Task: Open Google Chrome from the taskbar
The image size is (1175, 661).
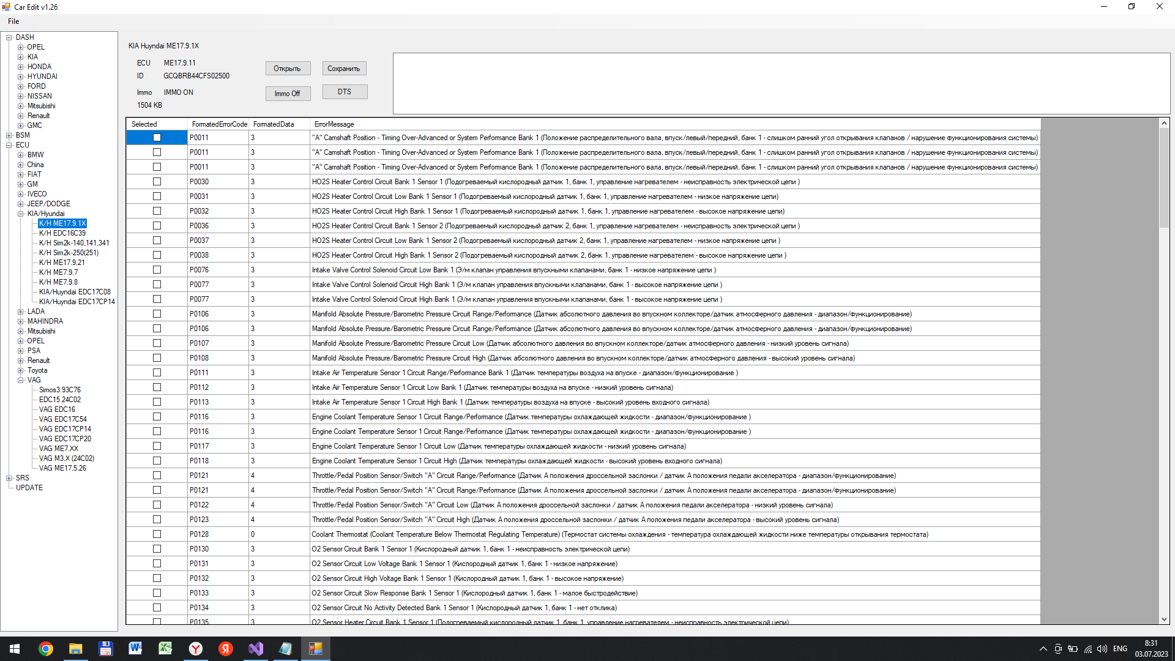Action: 46,649
